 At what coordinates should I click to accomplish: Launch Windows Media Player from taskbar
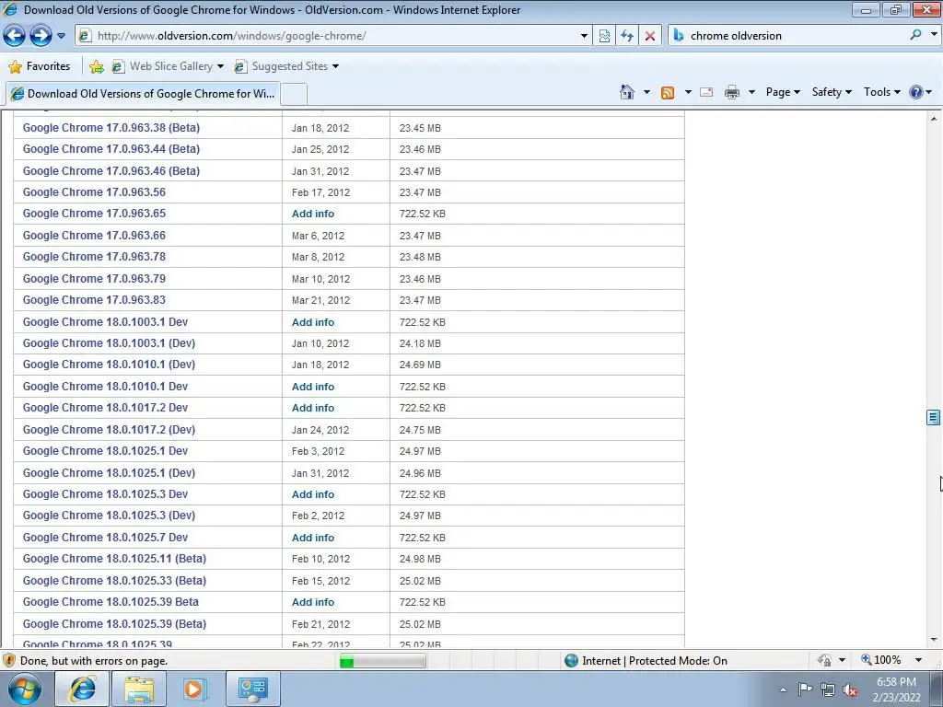coord(195,689)
